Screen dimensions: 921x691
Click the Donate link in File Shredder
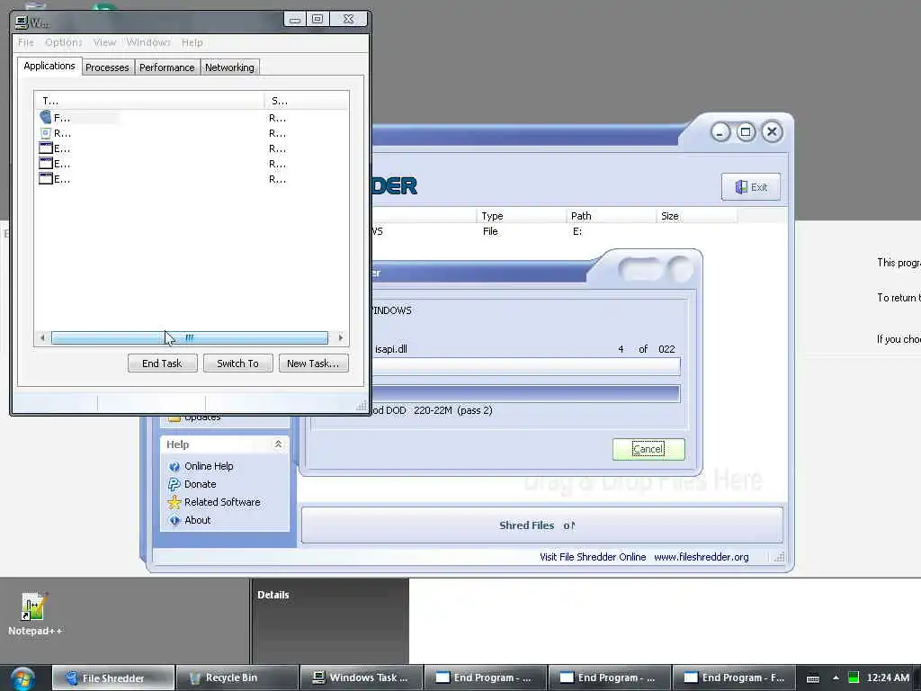201,484
